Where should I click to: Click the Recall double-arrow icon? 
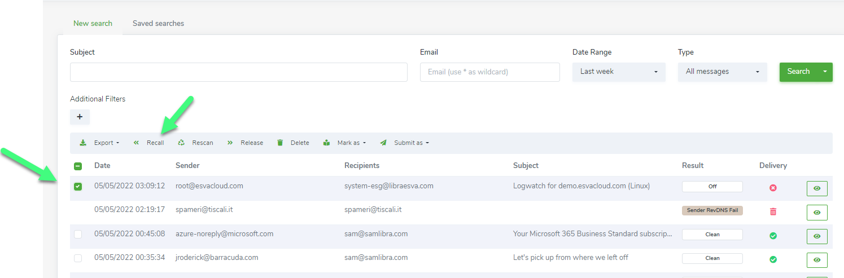click(136, 143)
